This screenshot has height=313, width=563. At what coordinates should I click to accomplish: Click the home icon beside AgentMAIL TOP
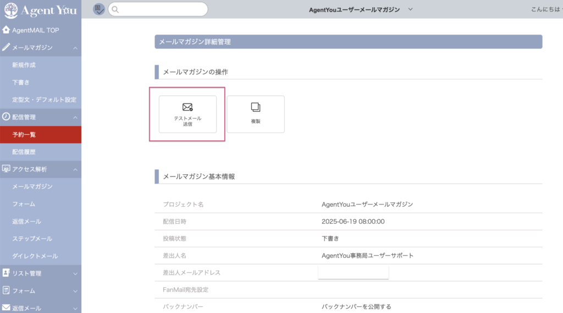(5, 30)
